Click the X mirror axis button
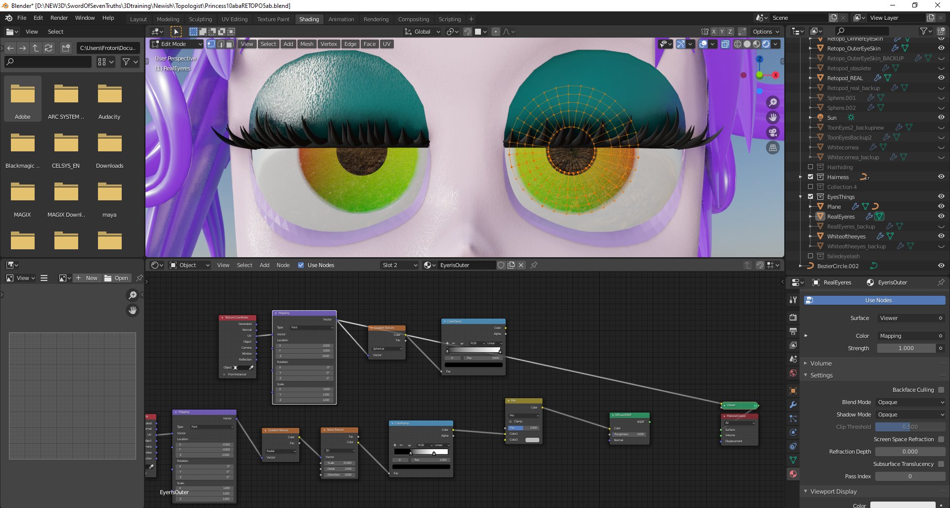The height and width of the screenshot is (508, 950). [713, 32]
